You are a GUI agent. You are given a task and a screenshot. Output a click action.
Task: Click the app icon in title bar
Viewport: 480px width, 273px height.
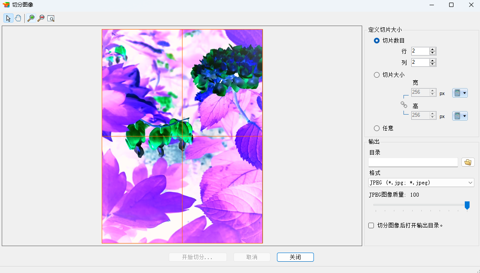tap(6, 5)
